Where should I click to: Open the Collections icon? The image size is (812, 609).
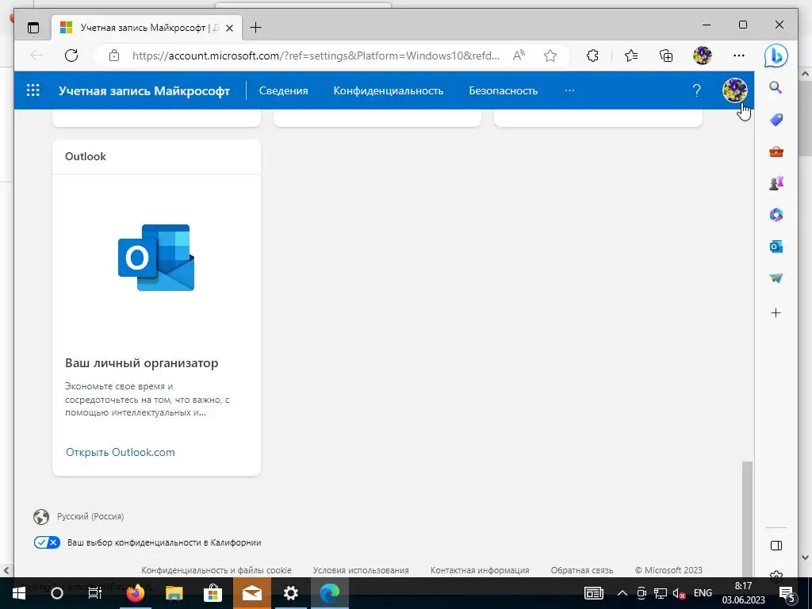click(666, 56)
